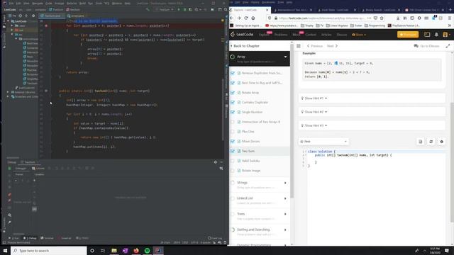
Task: Check the Plus One checkbox
Action: point(233,132)
